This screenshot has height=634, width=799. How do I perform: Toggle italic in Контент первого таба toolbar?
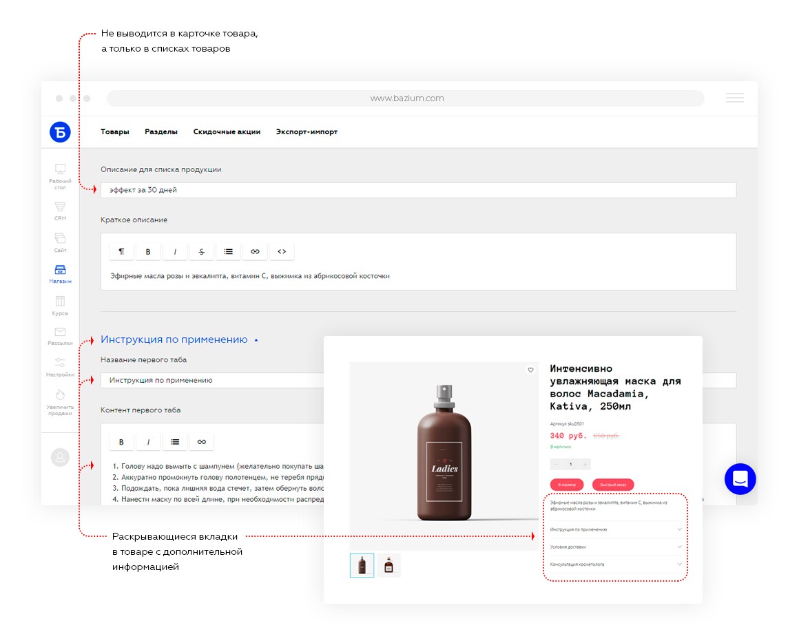pyautogui.click(x=148, y=442)
